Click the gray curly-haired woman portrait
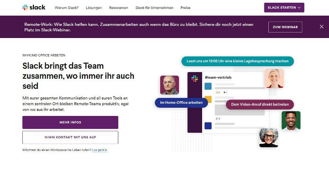Screen dimensions: 329x170 pos(269,137)
